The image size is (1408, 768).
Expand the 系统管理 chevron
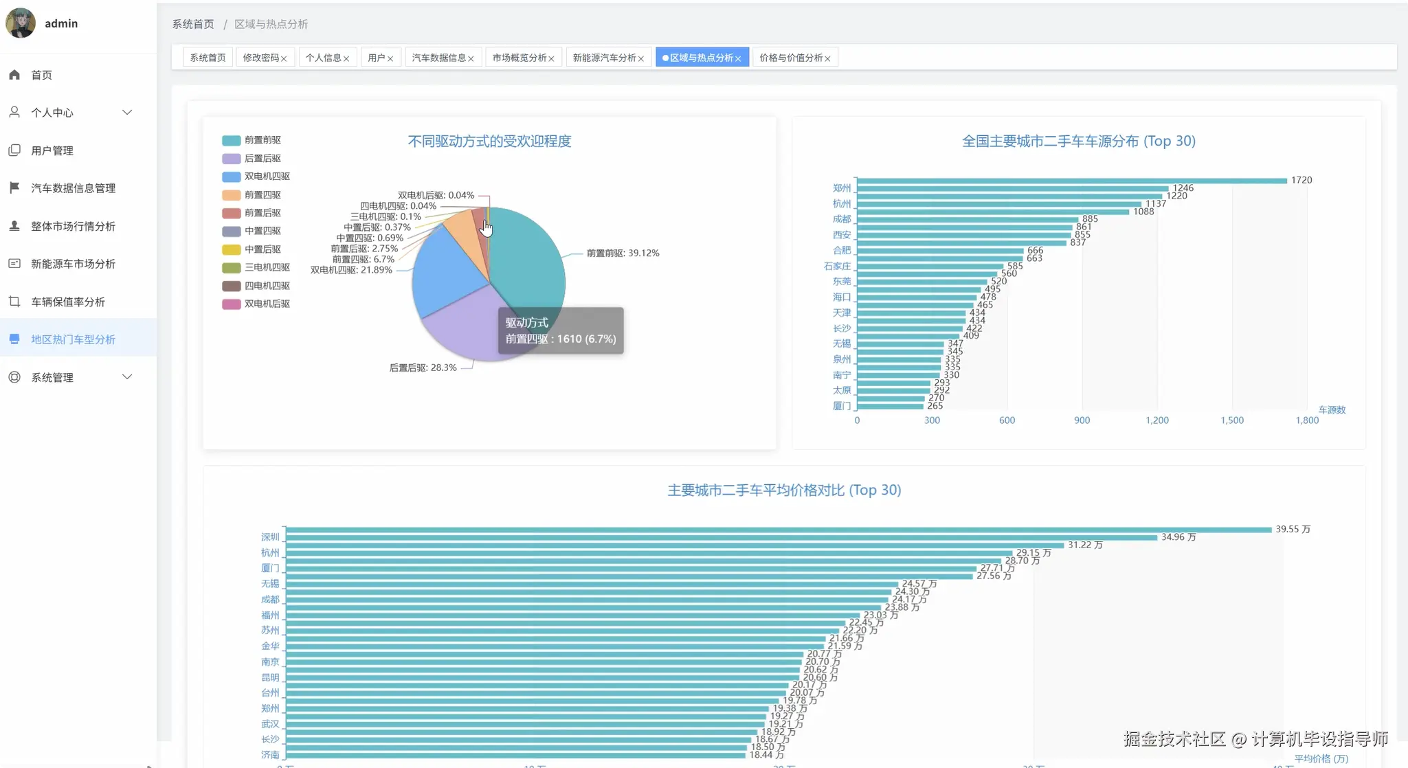127,377
